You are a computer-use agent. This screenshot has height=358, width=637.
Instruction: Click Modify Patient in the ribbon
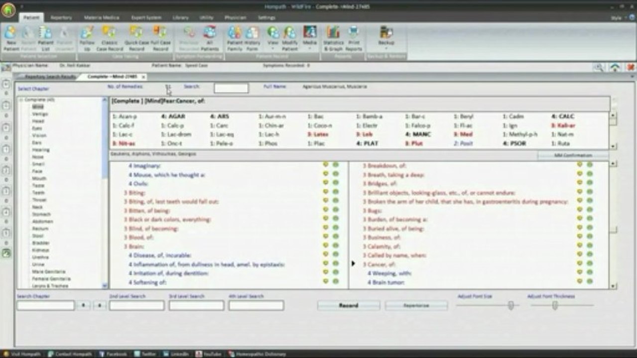(290, 38)
